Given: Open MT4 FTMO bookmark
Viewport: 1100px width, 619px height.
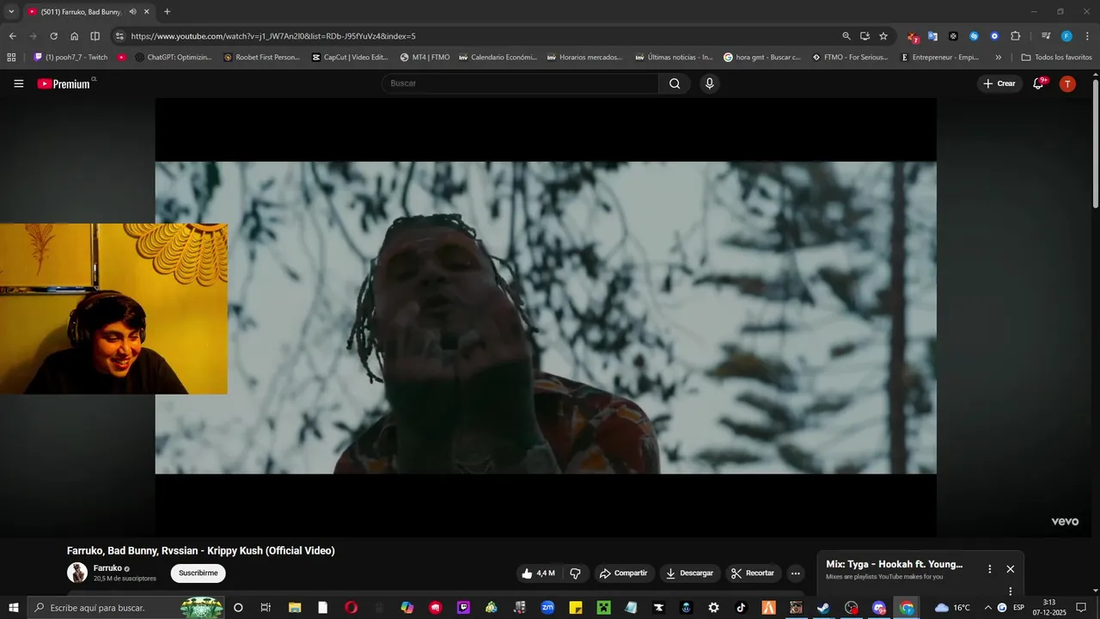Looking at the screenshot, I should [425, 58].
